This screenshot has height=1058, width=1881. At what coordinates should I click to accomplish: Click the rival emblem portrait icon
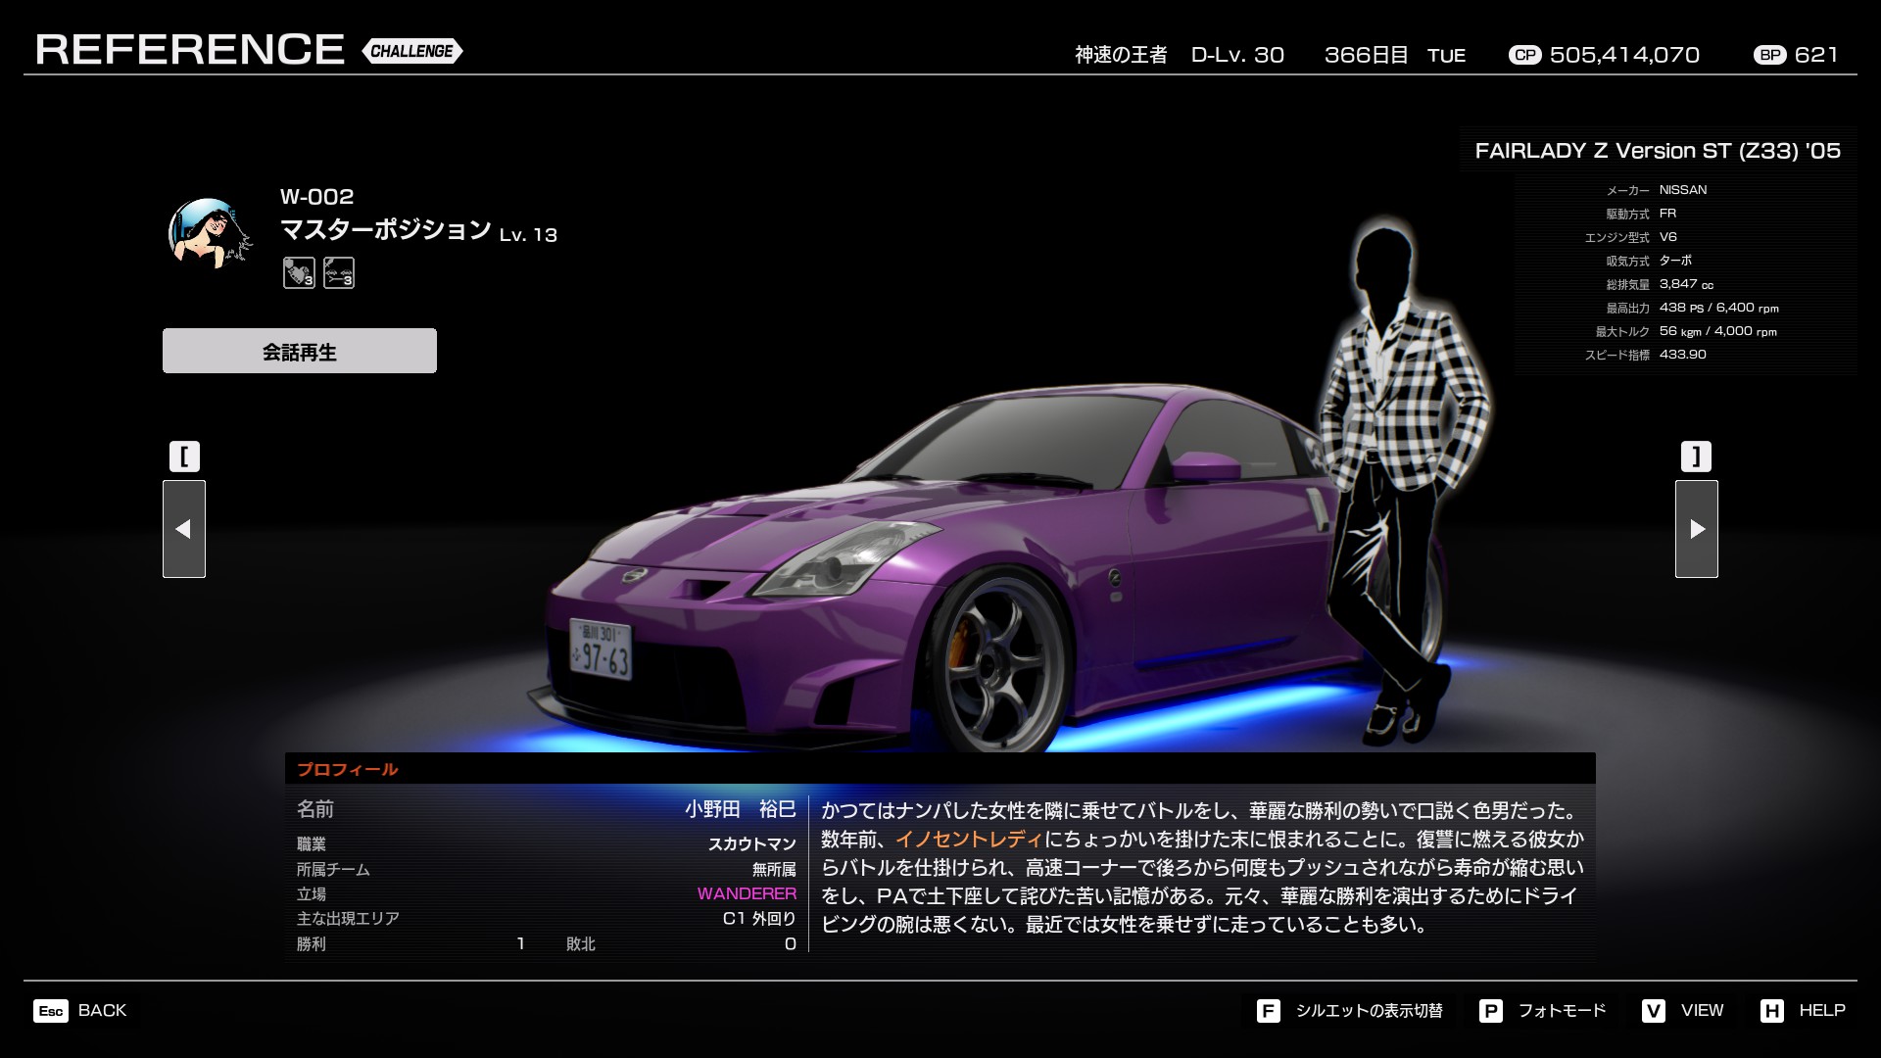pos(208,234)
